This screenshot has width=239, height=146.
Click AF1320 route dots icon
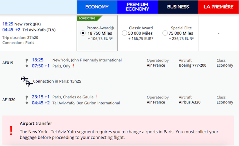[x=27, y=100]
